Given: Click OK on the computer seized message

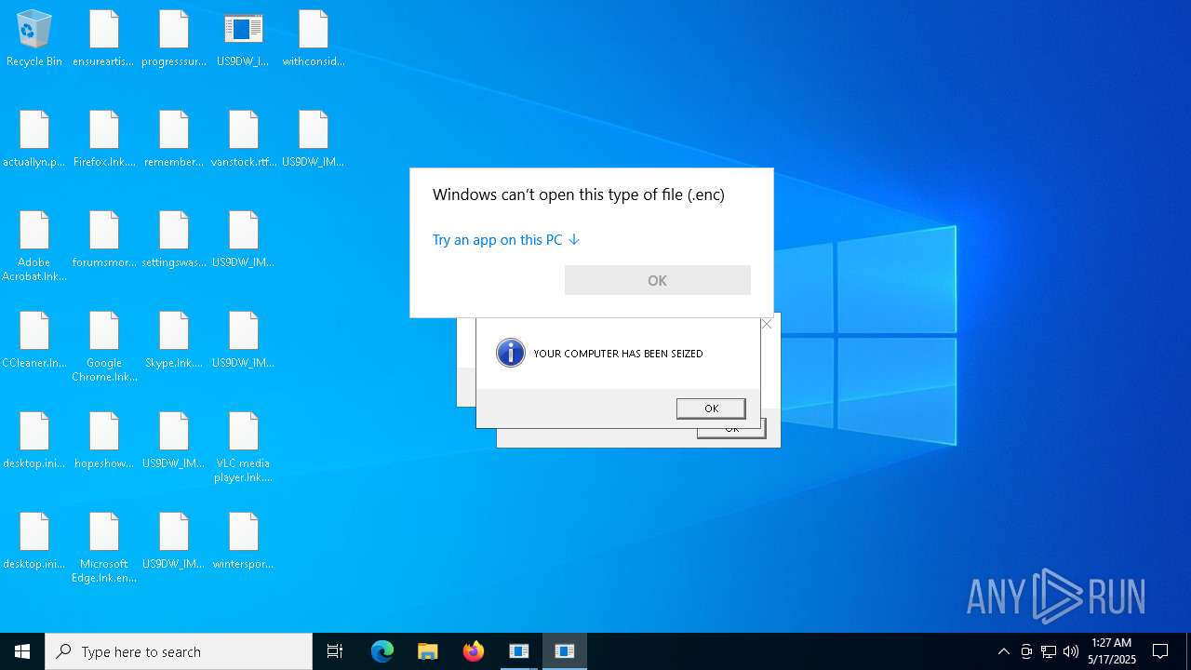Looking at the screenshot, I should coord(711,409).
